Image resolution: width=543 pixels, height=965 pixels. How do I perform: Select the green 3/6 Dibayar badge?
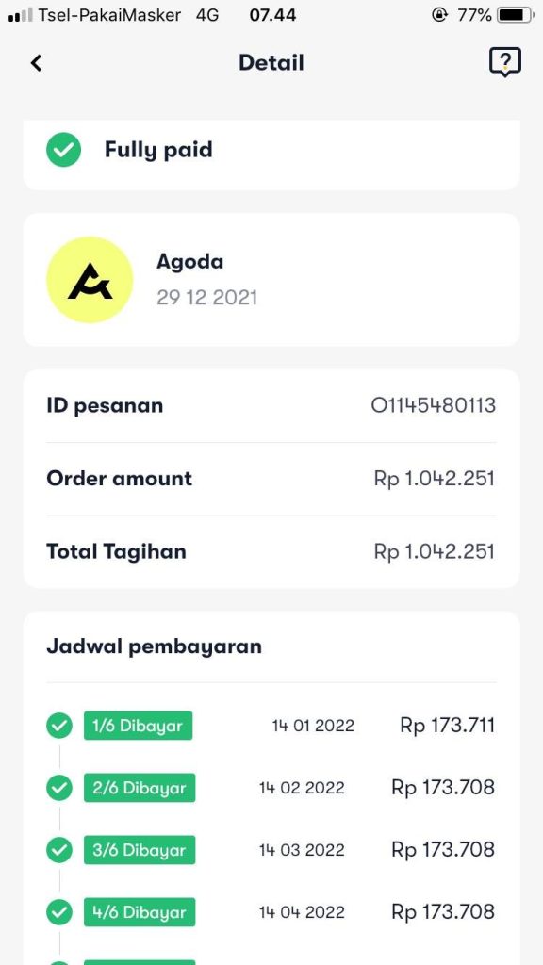pos(140,850)
